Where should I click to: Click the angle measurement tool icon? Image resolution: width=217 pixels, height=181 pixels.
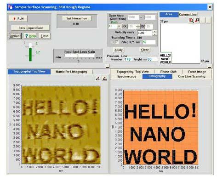click(97, 79)
